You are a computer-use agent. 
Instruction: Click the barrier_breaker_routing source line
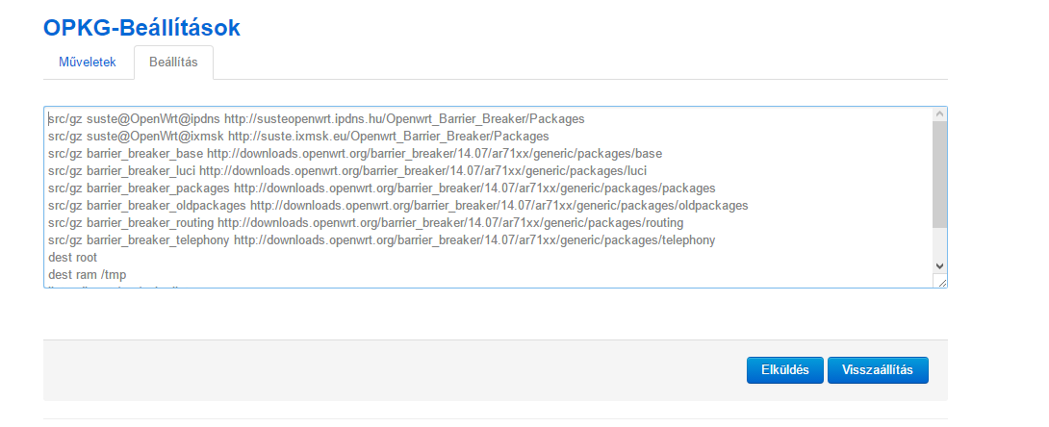[x=366, y=222]
